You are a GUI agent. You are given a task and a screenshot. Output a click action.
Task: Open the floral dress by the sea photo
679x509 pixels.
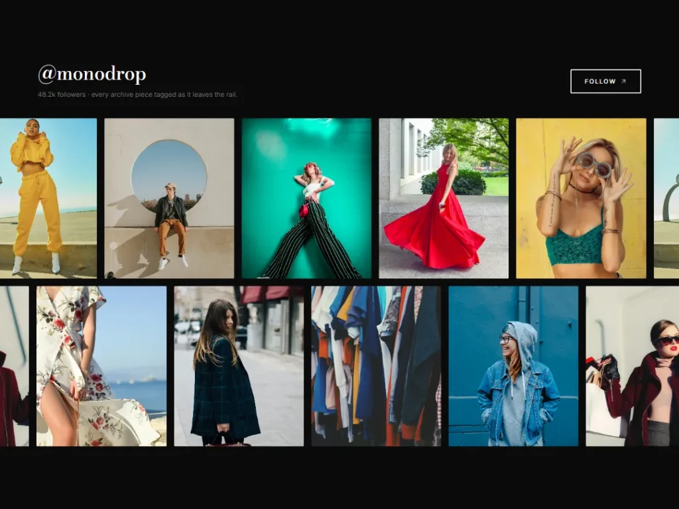tap(101, 366)
